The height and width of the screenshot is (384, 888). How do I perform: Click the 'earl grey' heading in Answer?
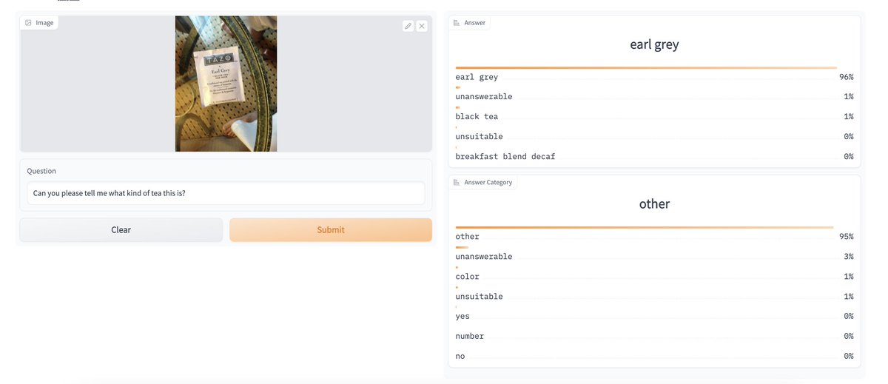tap(654, 44)
